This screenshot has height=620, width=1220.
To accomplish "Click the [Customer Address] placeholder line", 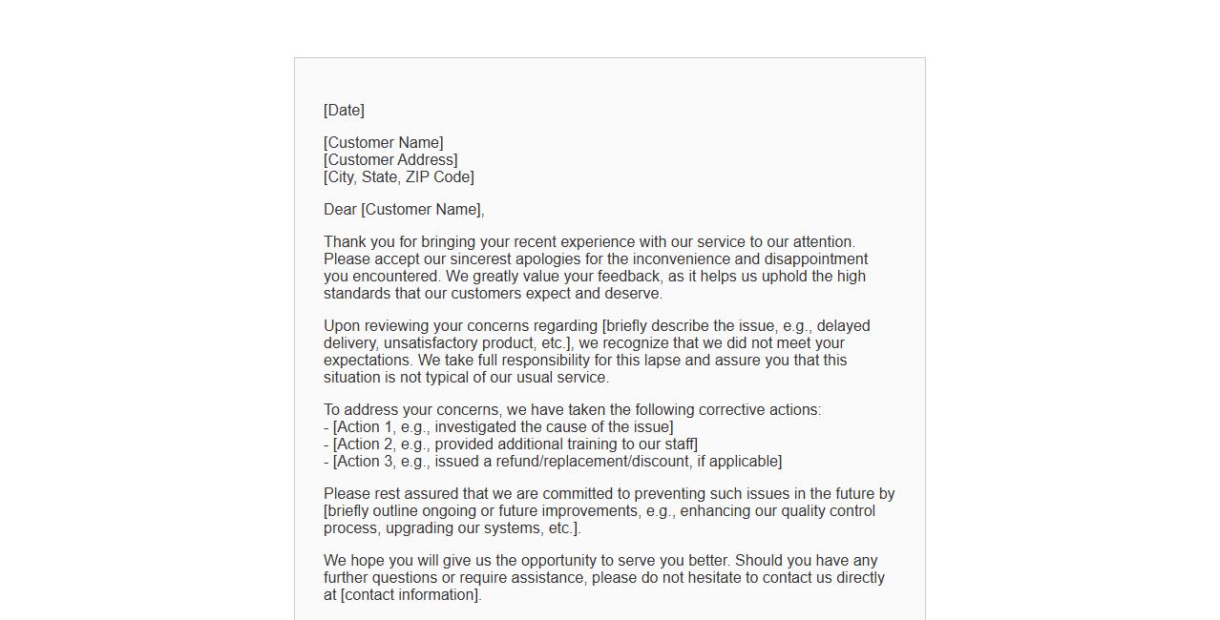I will pyautogui.click(x=390, y=160).
